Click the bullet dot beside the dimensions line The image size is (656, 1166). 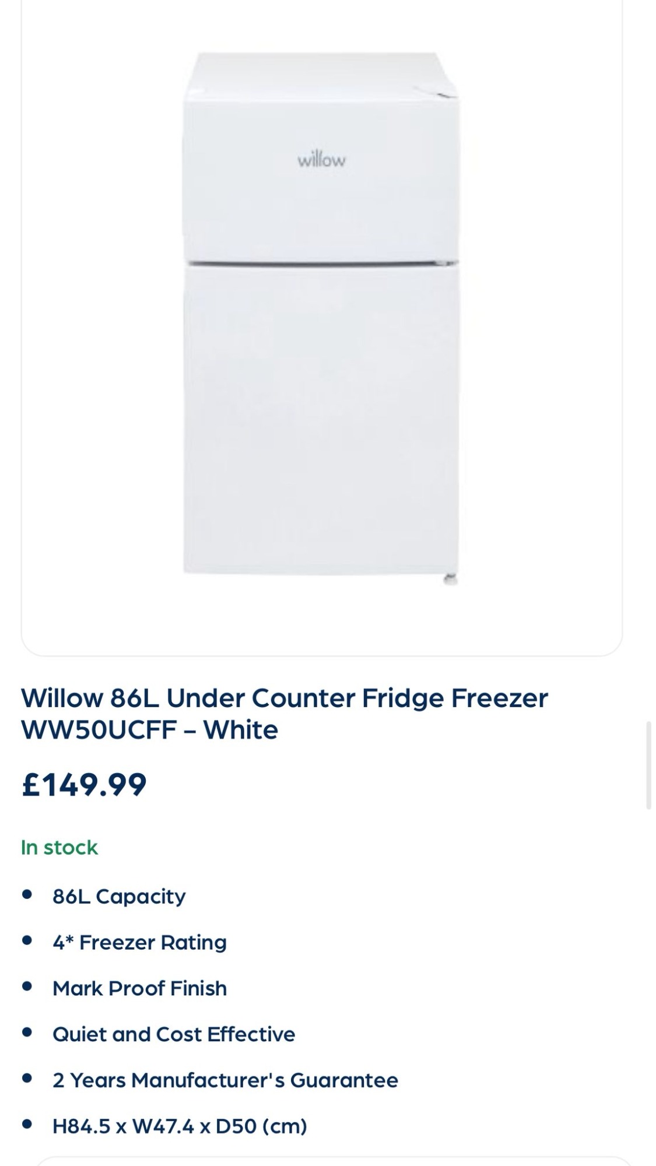27,1125
